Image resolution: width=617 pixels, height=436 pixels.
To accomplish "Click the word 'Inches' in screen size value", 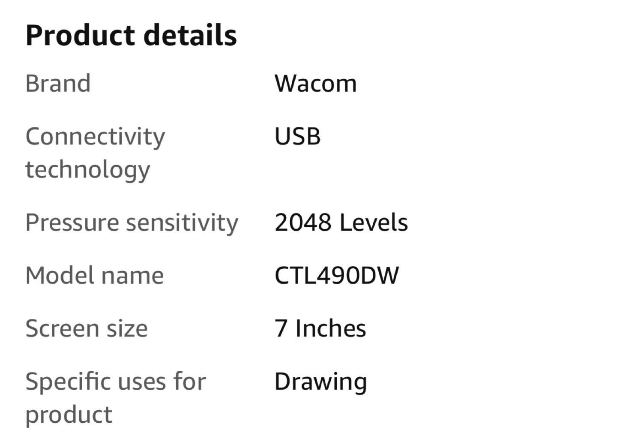I will pyautogui.click(x=330, y=328).
